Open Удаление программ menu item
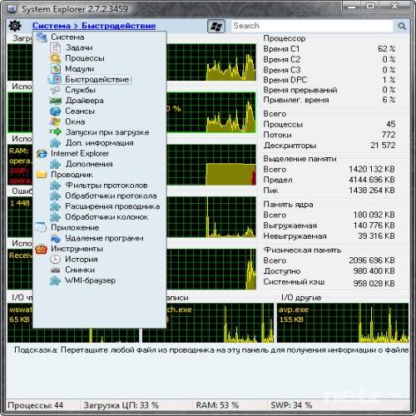416x416 pixels. tap(104, 238)
